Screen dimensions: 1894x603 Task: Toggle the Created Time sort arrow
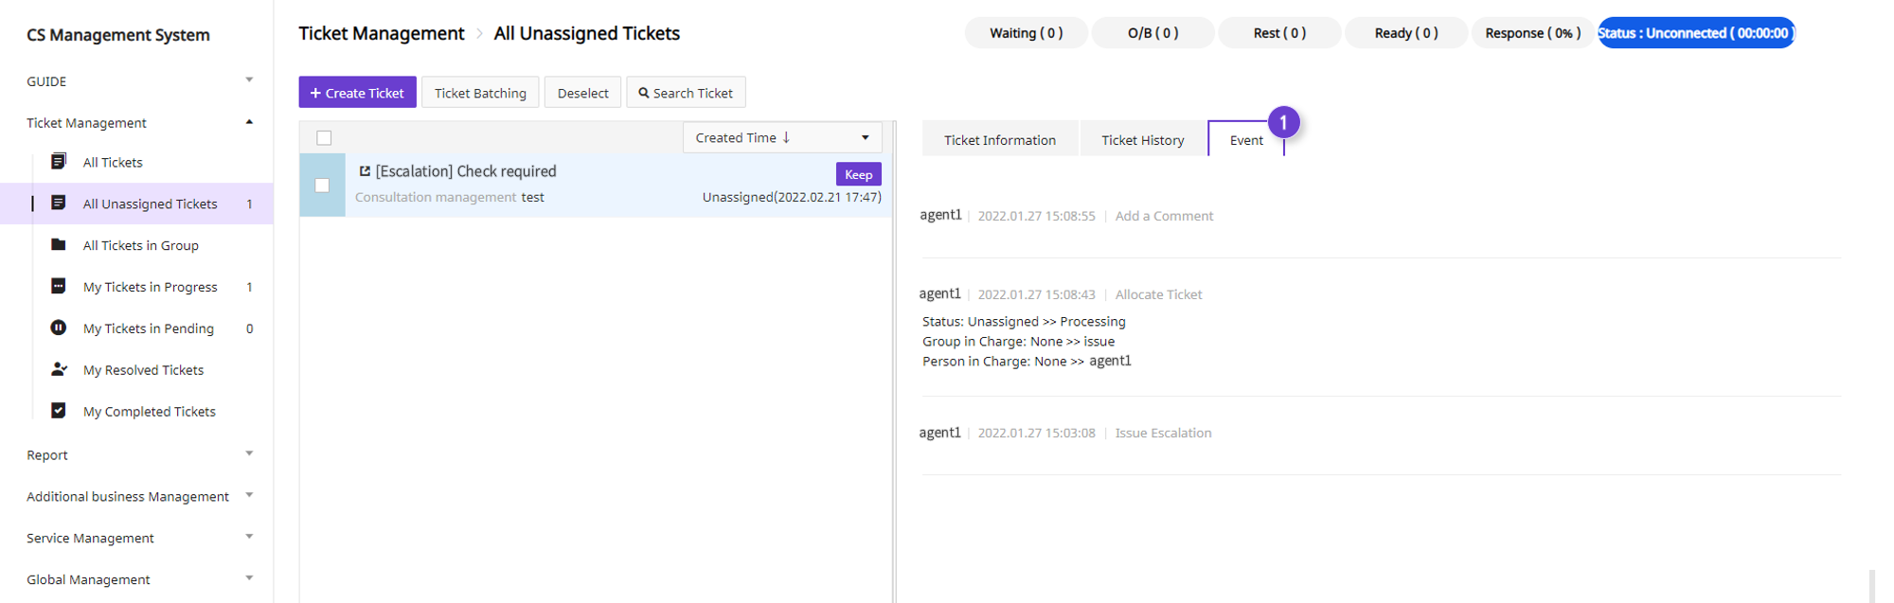tap(786, 137)
